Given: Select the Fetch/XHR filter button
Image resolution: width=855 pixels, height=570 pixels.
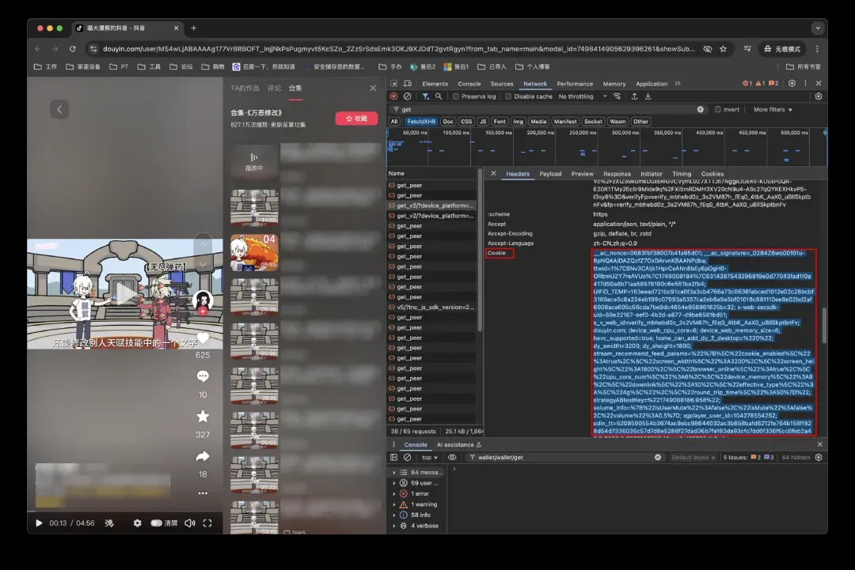Looking at the screenshot, I should coord(420,122).
